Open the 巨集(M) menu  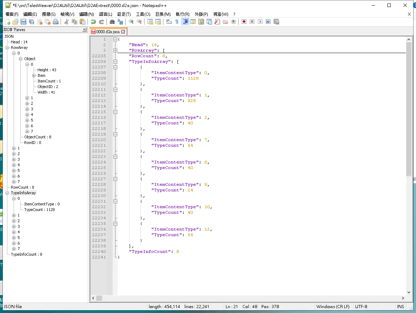pyautogui.click(x=163, y=14)
